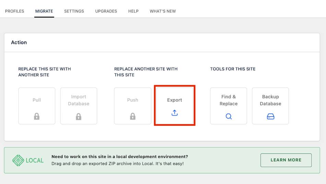Click the magnifying glass icon in Find & Replace
326x184 pixels.
(229, 116)
